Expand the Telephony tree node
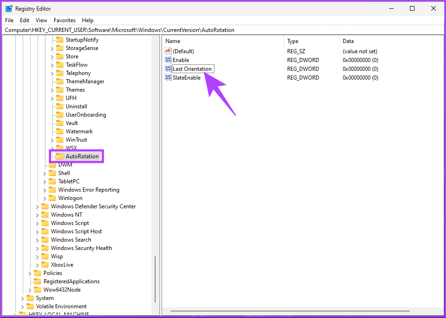Image resolution: width=446 pixels, height=318 pixels. coord(52,74)
